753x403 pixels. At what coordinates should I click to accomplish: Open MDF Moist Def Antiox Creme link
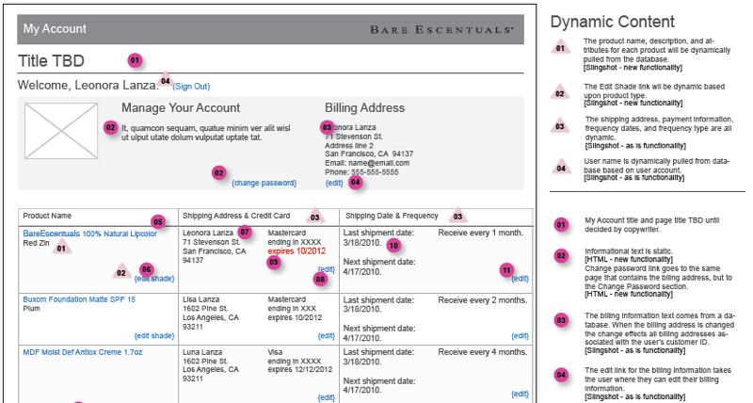point(84,350)
